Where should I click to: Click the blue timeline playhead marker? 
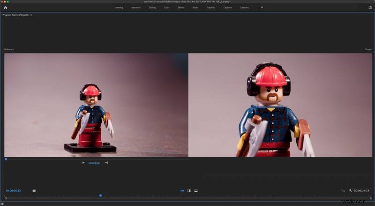[100, 196]
